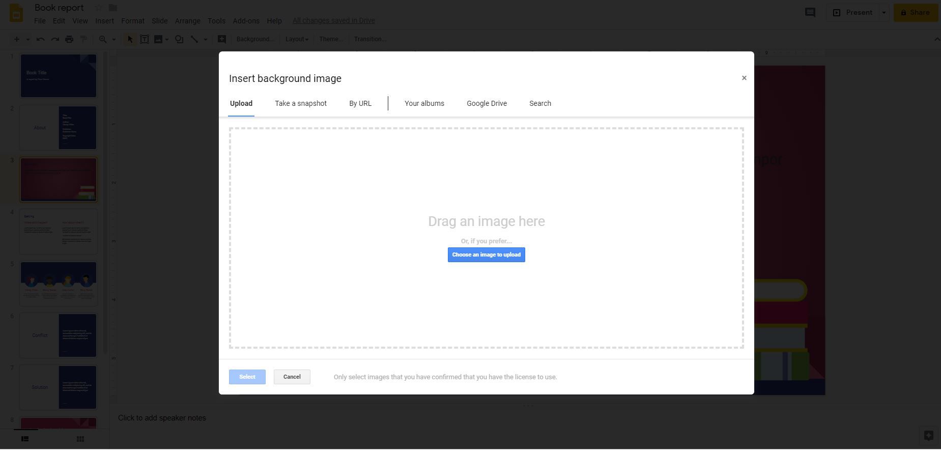
Task: Star the Book report presentation
Action: [98, 8]
